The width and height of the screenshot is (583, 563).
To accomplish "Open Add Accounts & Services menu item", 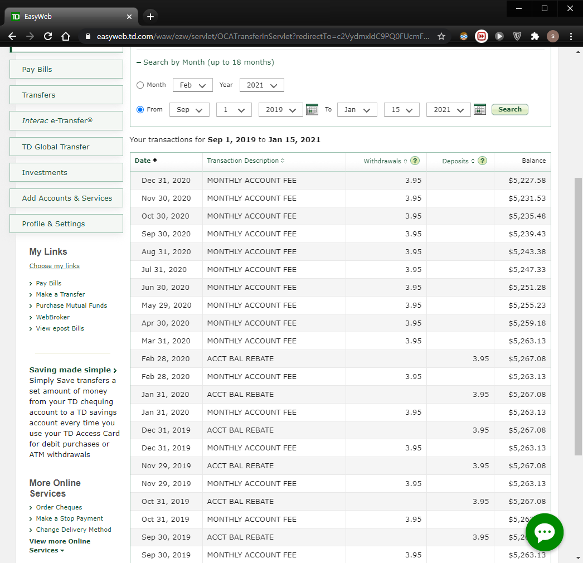I will (x=66, y=198).
